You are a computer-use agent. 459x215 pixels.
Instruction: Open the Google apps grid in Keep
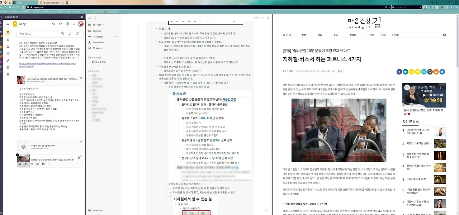pyautogui.click(x=74, y=24)
